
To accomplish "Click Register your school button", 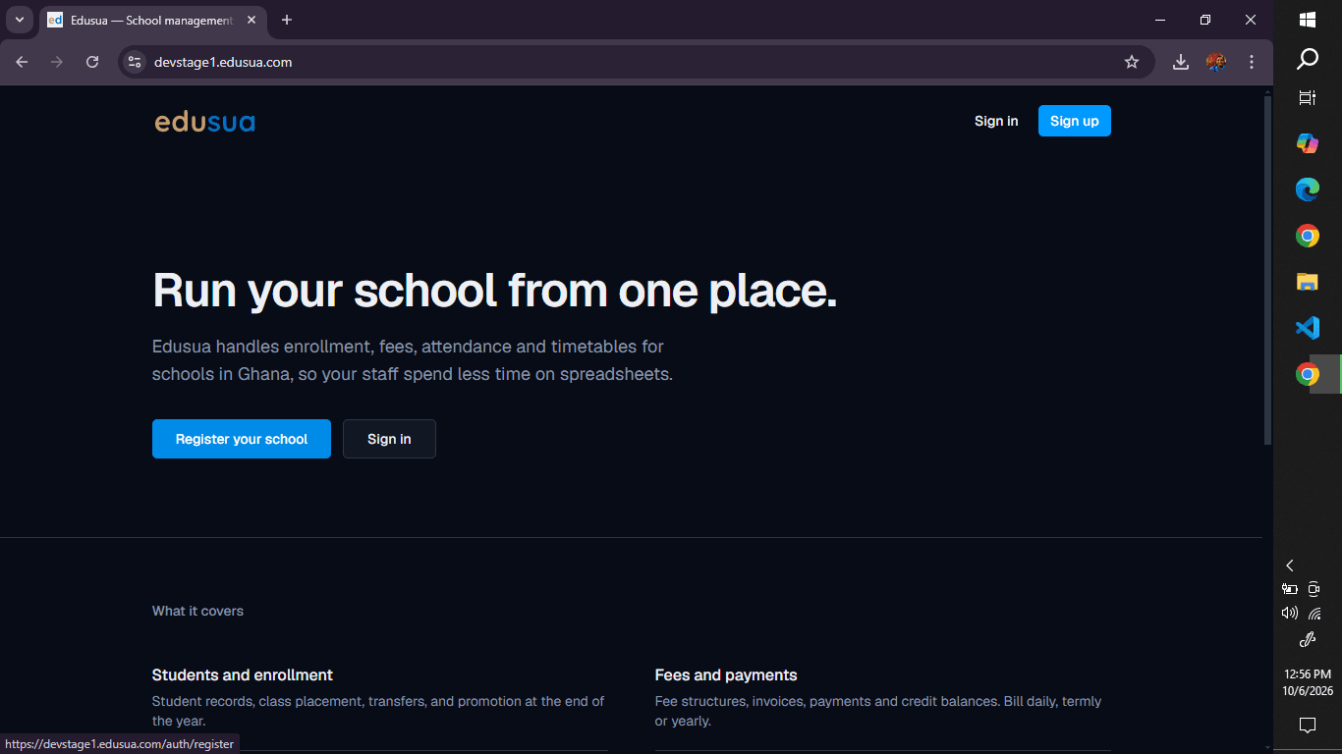I will (242, 439).
